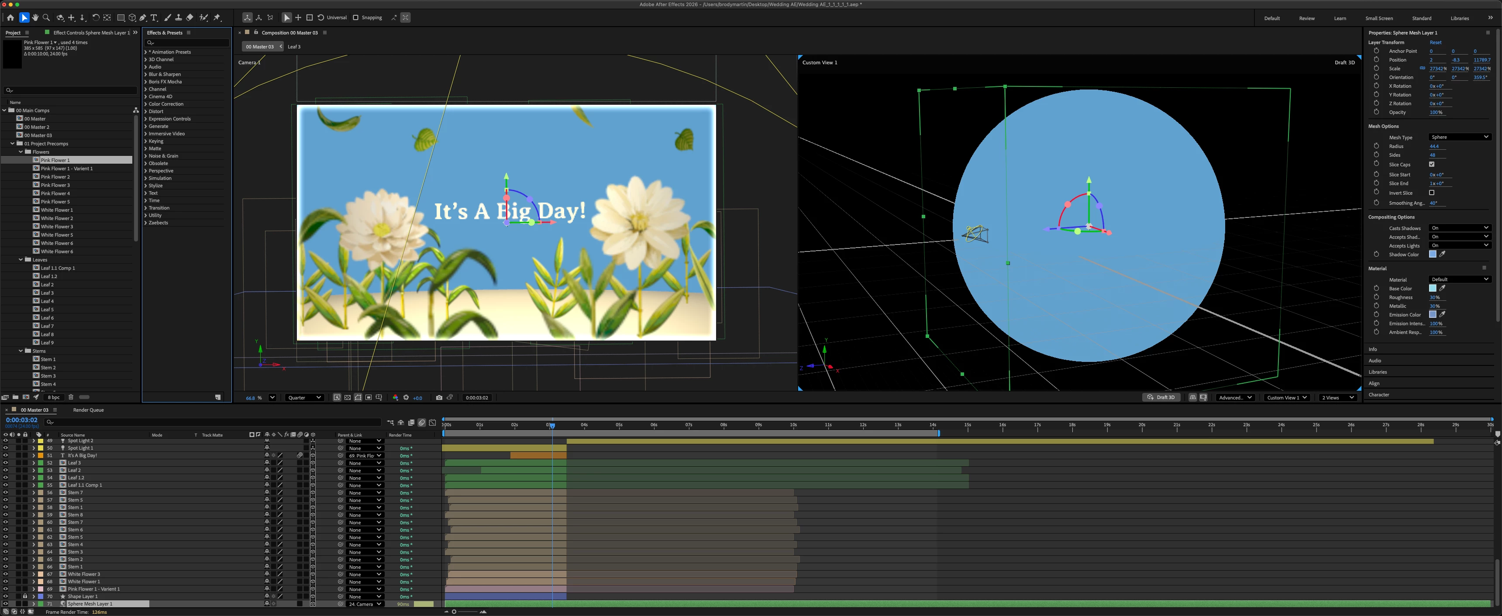Collapse the Leaves folder in Project
1502x616 pixels.
(x=21, y=260)
